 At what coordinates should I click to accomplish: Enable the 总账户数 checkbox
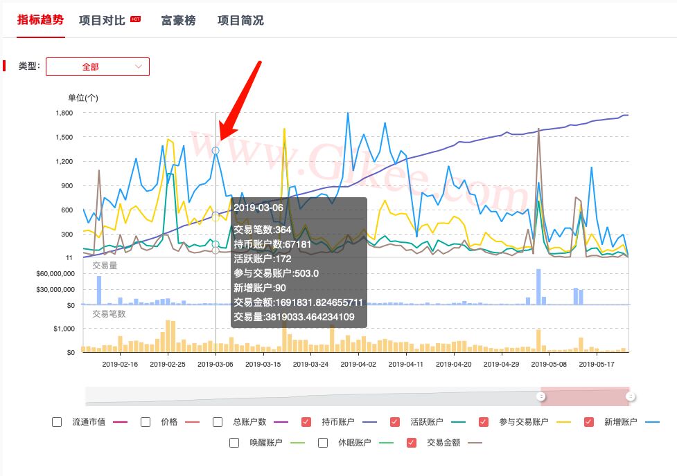[x=218, y=422]
